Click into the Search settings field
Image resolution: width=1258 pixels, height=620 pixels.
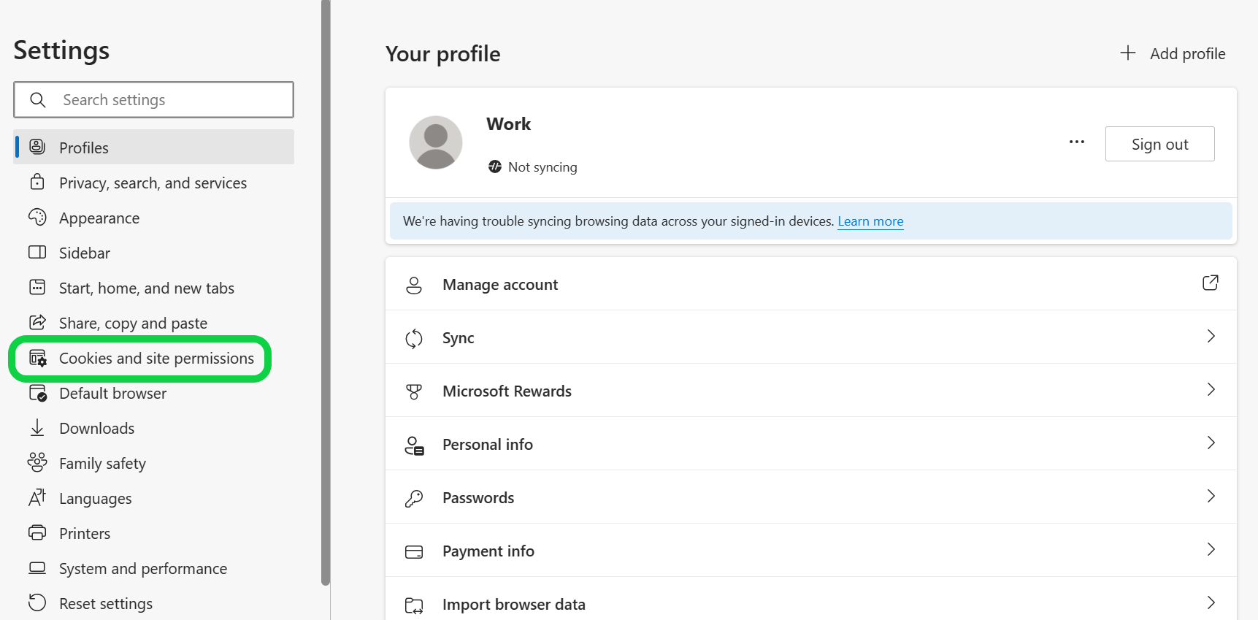(153, 99)
